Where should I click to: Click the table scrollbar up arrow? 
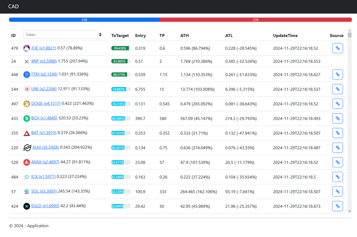pos(350,30)
